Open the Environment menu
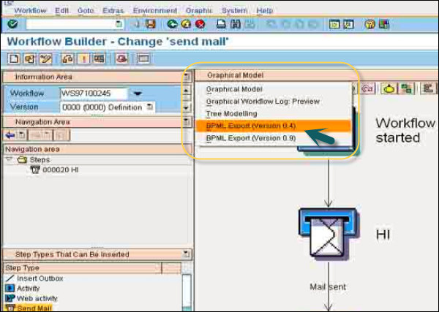439x312 pixels. (x=155, y=11)
